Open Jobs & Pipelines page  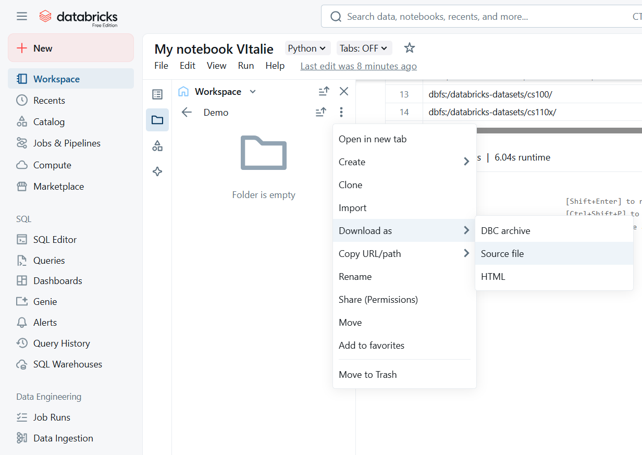71,143
